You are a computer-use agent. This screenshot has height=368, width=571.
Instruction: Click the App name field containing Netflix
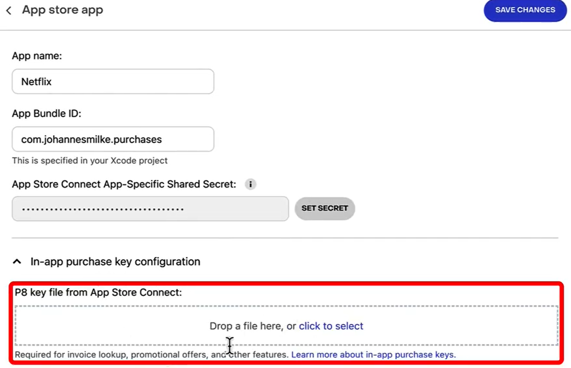[x=113, y=81]
